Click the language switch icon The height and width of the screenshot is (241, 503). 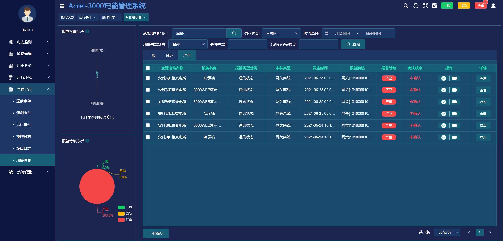click(435, 6)
